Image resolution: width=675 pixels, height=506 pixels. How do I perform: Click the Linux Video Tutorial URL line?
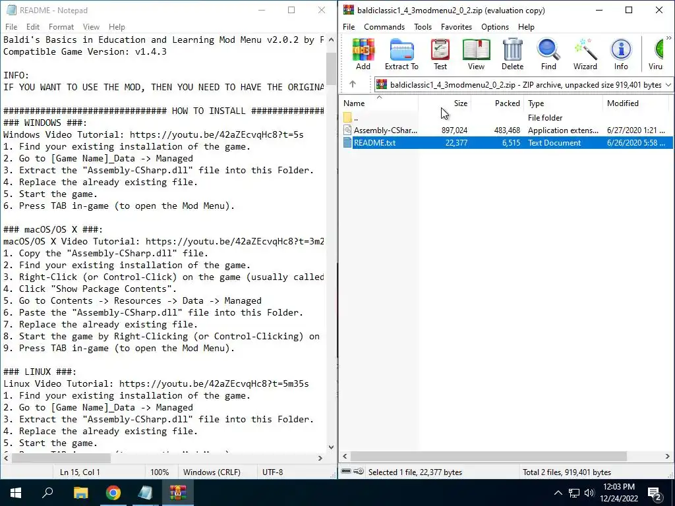(x=156, y=383)
